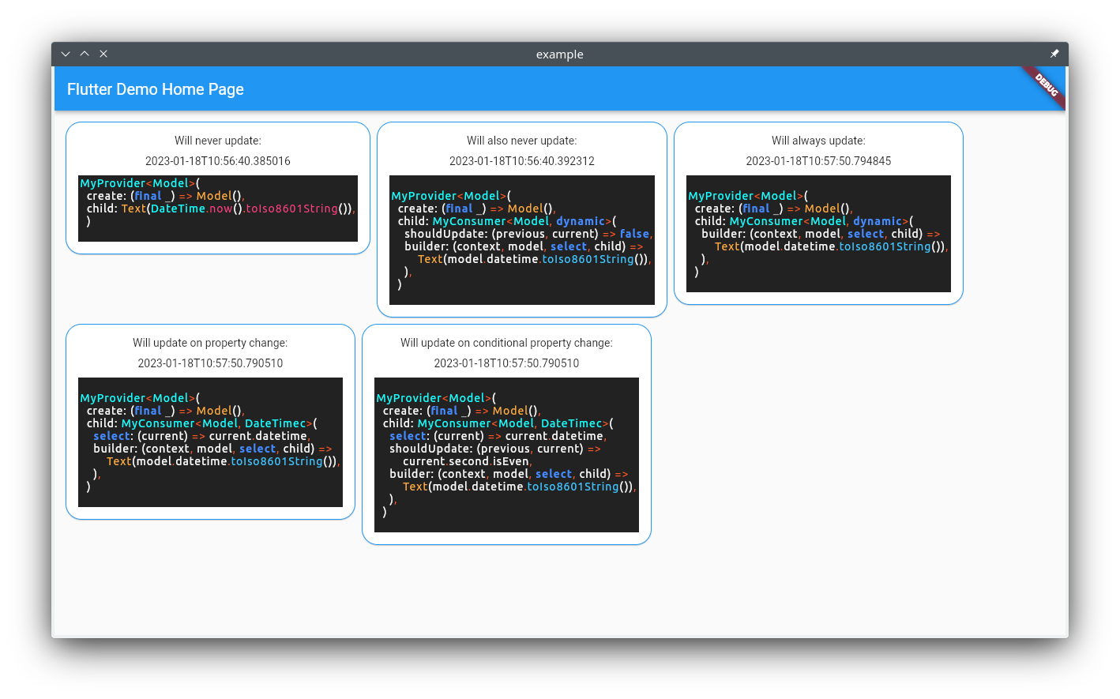This screenshot has height=699, width=1120.
Task: Click the timestamp ending in 50.794845
Action: 818,161
